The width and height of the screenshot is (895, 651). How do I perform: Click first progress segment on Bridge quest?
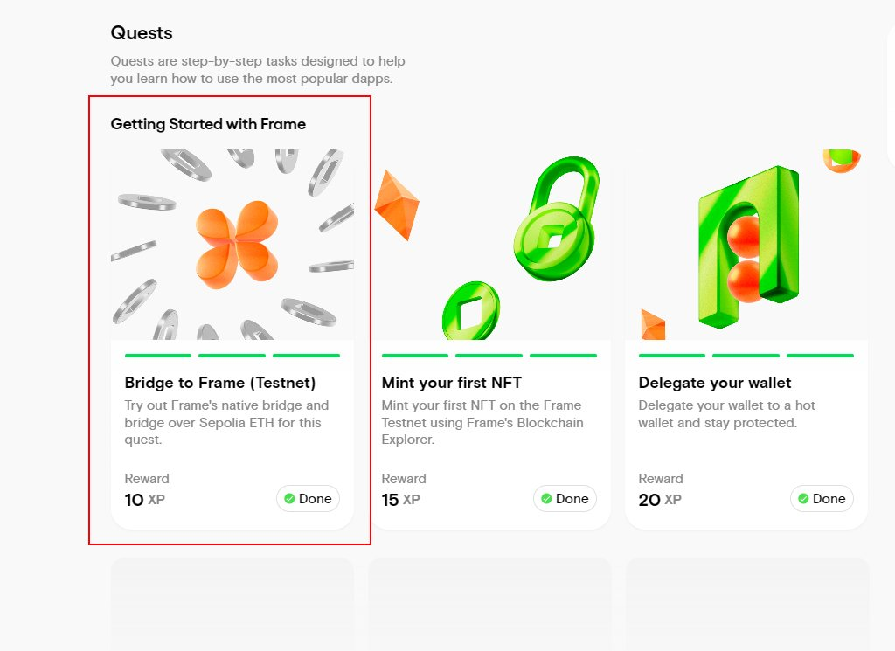(158, 356)
